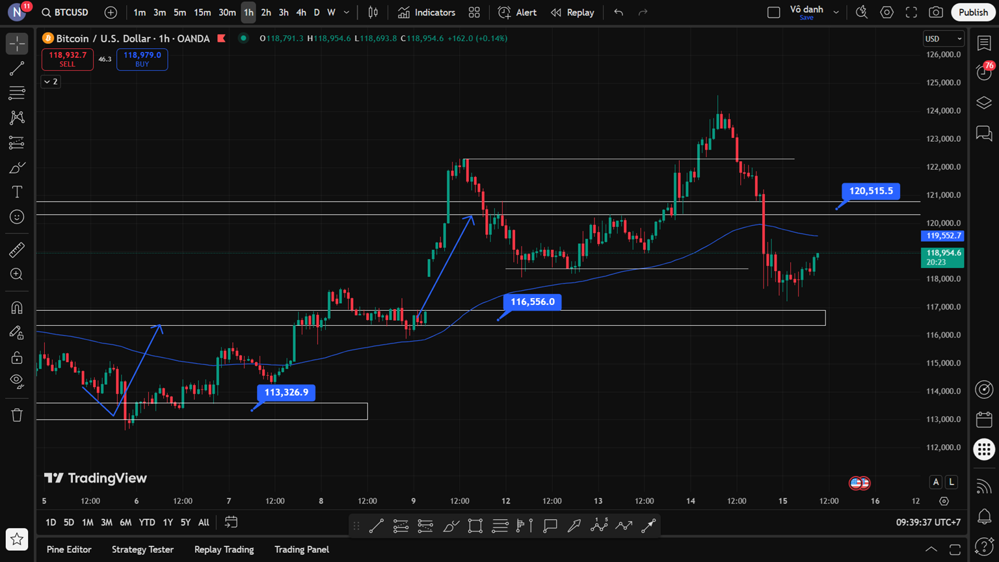Open the watchlist panel icon
Image resolution: width=999 pixels, height=562 pixels.
tap(984, 43)
